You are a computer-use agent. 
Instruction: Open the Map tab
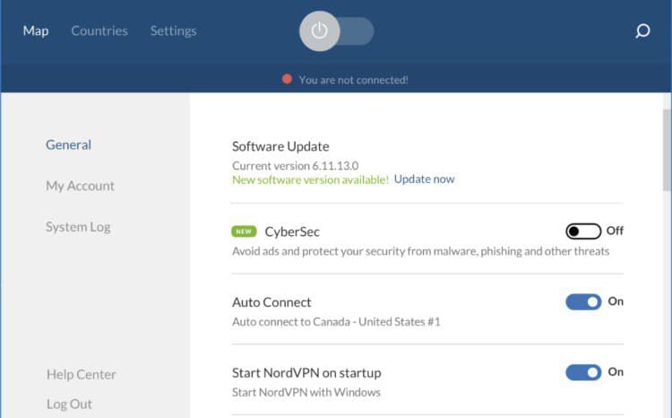[36, 30]
